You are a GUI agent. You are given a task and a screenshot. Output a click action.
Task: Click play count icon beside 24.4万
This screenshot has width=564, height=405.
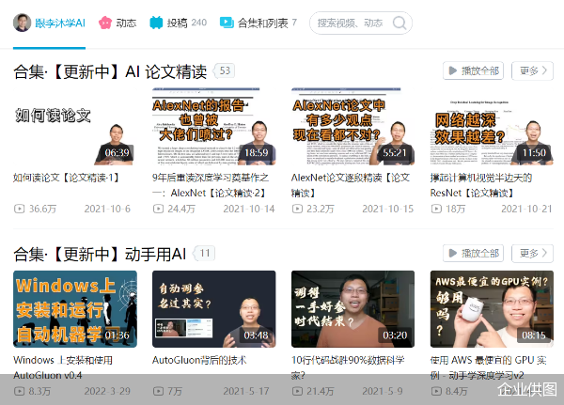(x=158, y=209)
